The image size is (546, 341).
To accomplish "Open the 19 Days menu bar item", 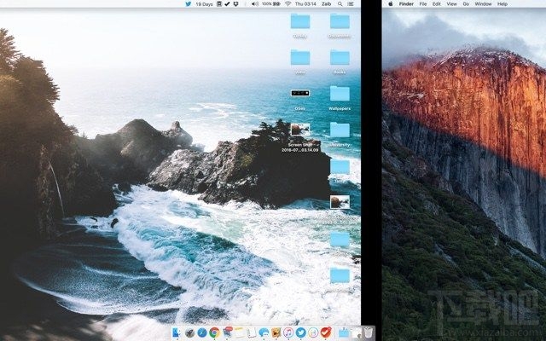I will pyautogui.click(x=204, y=4).
